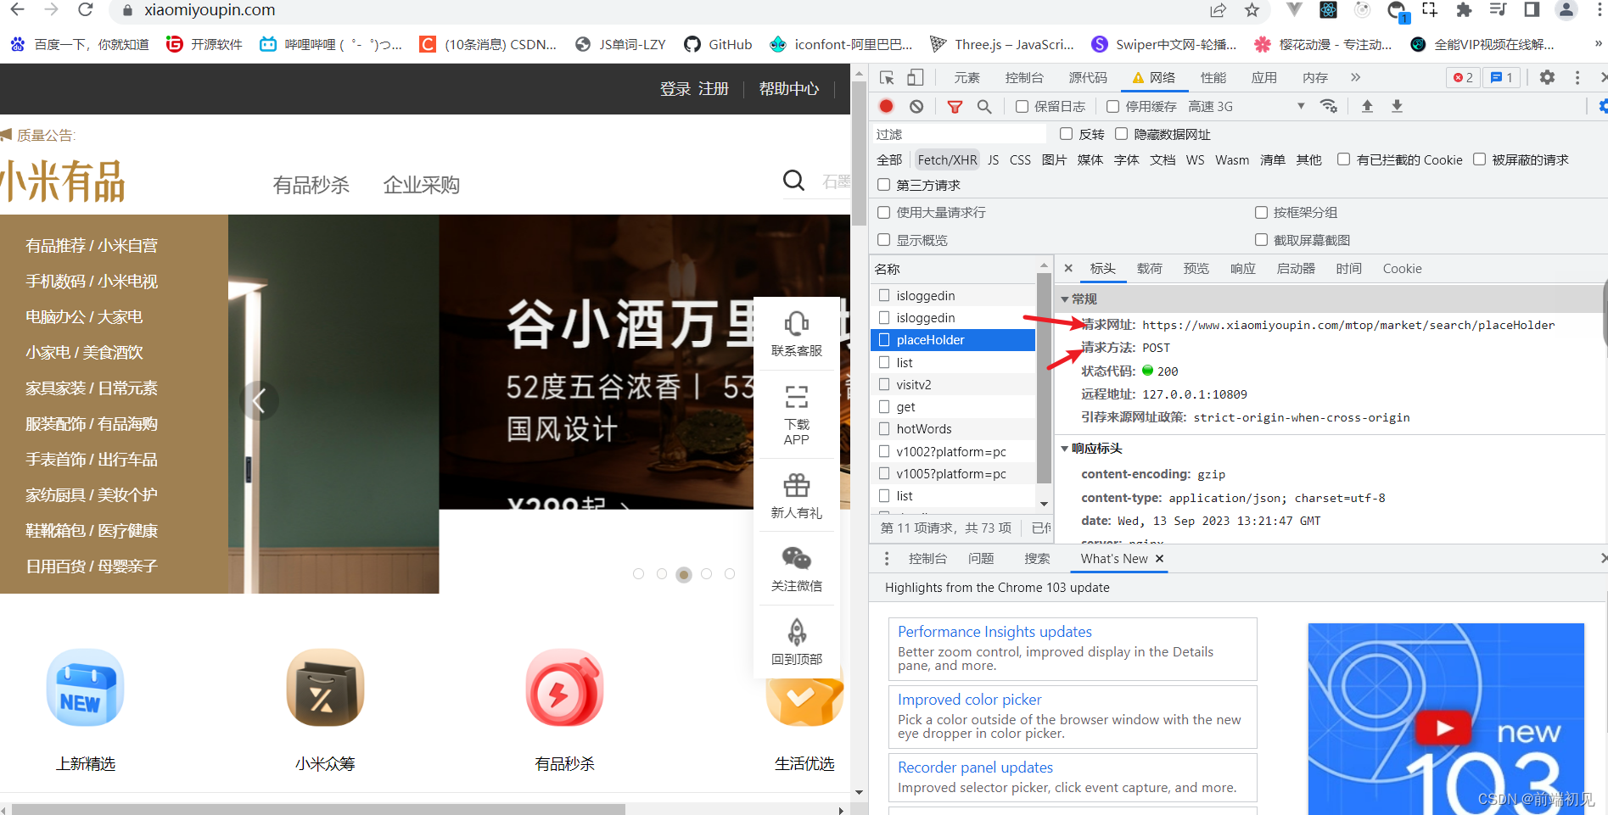Open Improved color picker link

[x=969, y=700]
